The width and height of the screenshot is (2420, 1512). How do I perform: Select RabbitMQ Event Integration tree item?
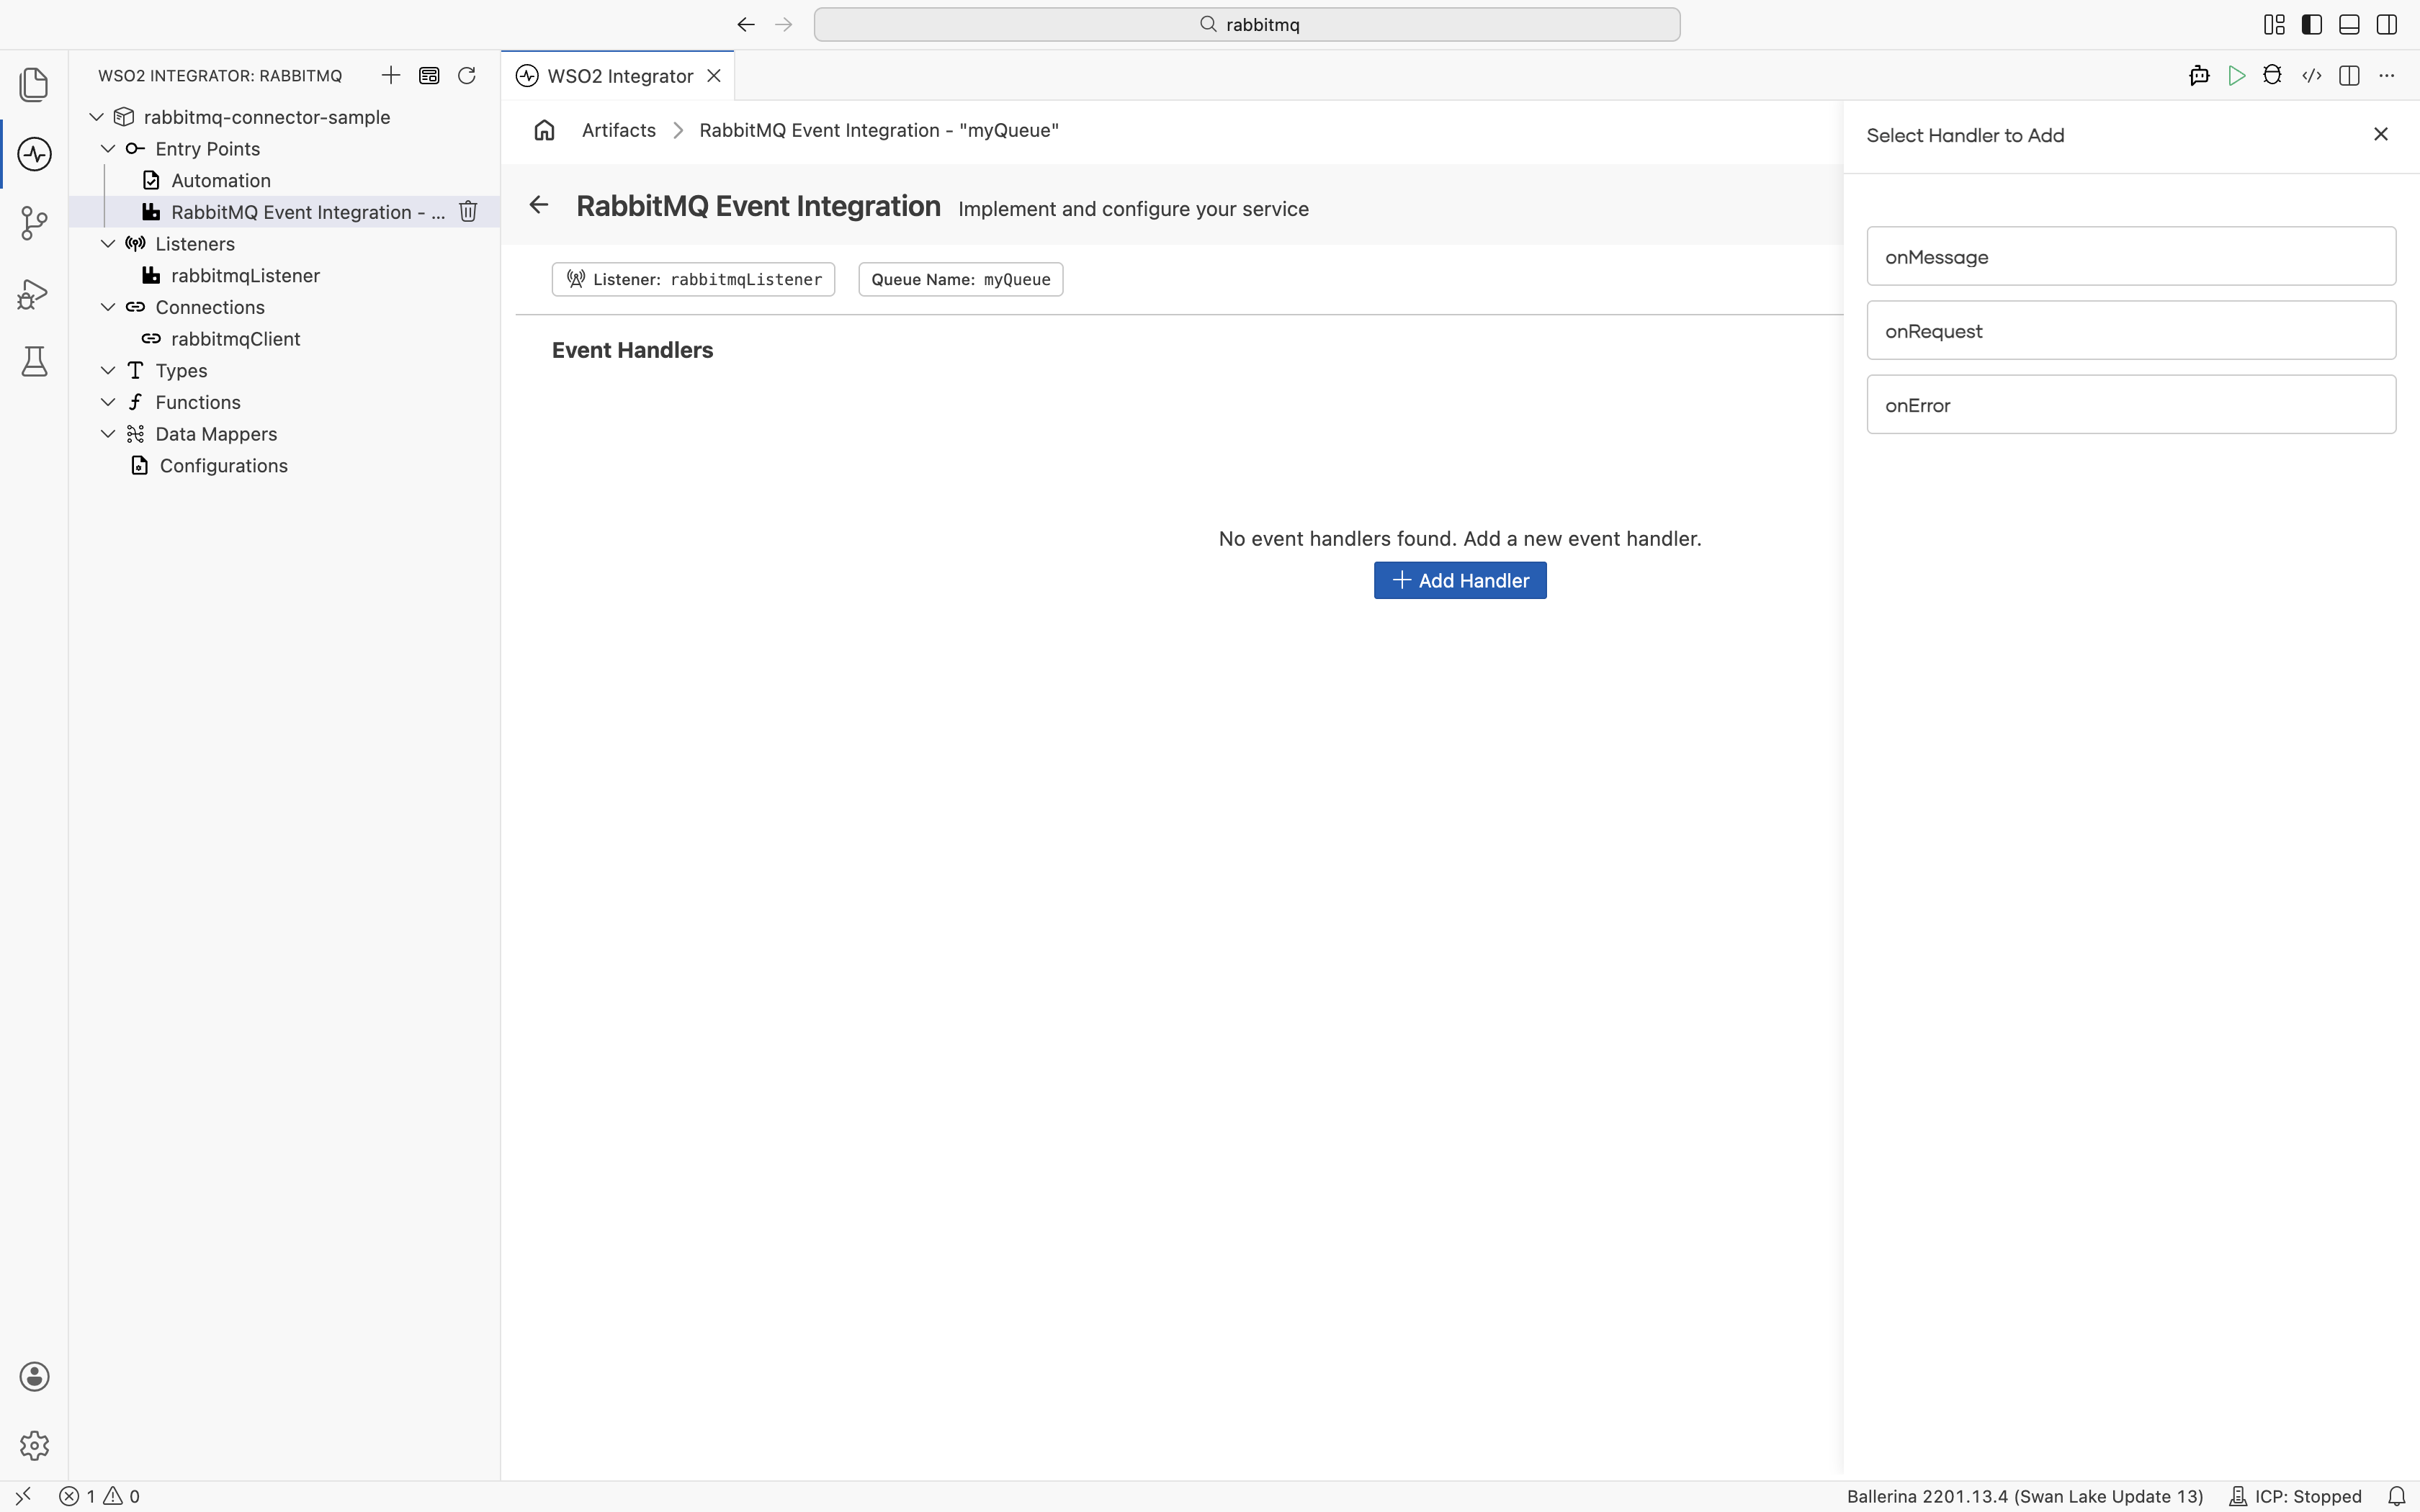284,211
